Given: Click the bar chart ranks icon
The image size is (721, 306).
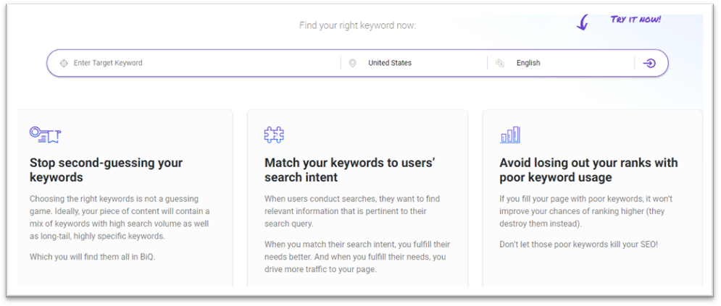Looking at the screenshot, I should click(x=509, y=135).
